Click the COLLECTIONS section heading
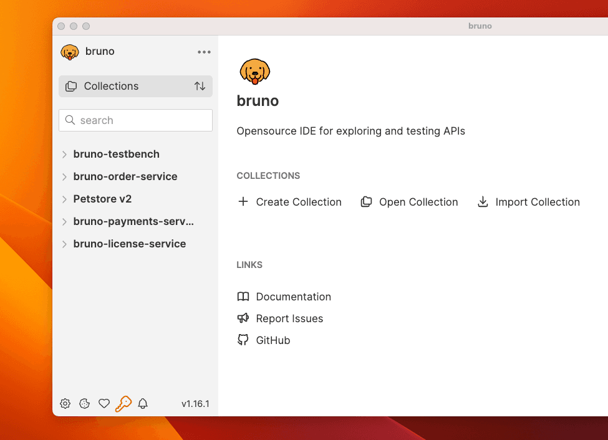The height and width of the screenshot is (440, 608). pyautogui.click(x=268, y=176)
